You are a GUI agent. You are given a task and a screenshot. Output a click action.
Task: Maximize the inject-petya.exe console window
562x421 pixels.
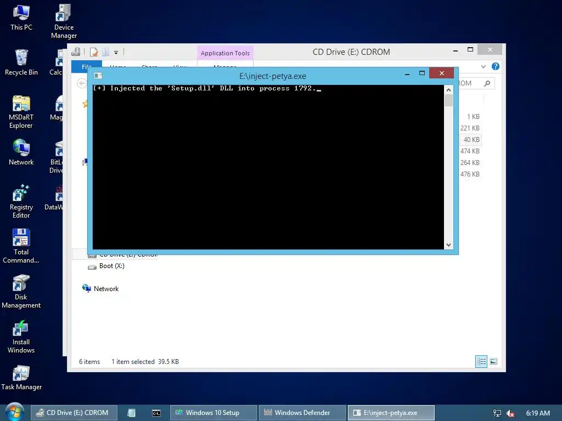click(422, 73)
